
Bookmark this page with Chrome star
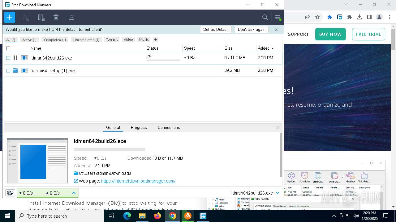[x=317, y=17]
